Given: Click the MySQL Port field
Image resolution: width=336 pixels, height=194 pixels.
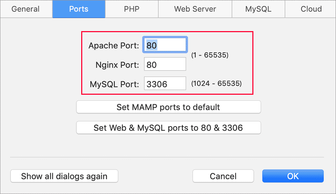Looking at the screenshot, I should [165, 83].
